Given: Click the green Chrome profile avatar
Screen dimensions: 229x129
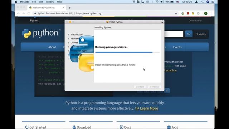Looking at the screenshot, I should 206,13.
